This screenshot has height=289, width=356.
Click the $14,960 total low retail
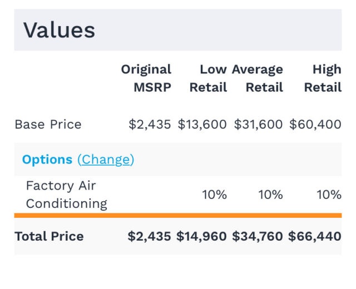click(201, 236)
